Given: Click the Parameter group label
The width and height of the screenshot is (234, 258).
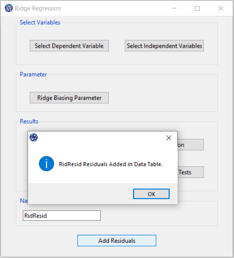Looking at the screenshot, I should 34,74.
